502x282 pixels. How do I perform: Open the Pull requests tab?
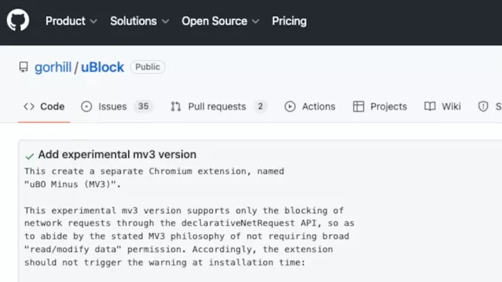(x=219, y=106)
